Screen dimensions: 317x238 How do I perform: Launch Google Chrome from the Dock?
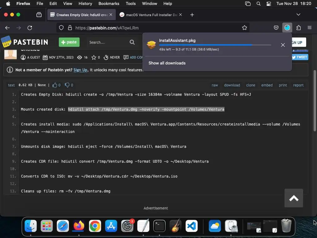pyautogui.click(x=95, y=226)
